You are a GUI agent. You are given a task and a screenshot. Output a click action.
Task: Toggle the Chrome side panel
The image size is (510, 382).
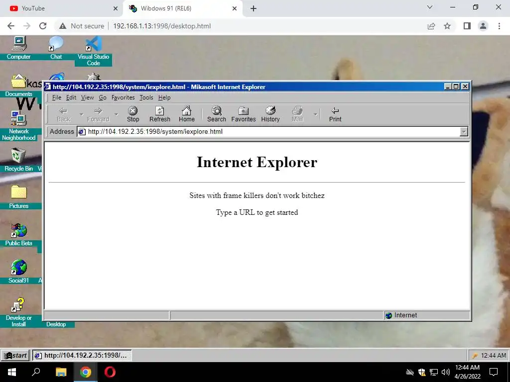coord(467,26)
